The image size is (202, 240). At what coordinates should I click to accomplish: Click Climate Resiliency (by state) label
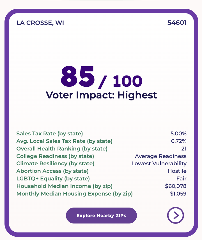tap(56, 163)
